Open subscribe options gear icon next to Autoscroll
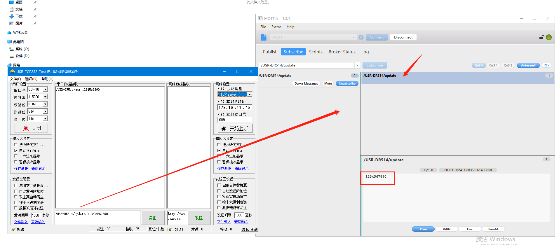The image size is (559, 245). pos(547,65)
